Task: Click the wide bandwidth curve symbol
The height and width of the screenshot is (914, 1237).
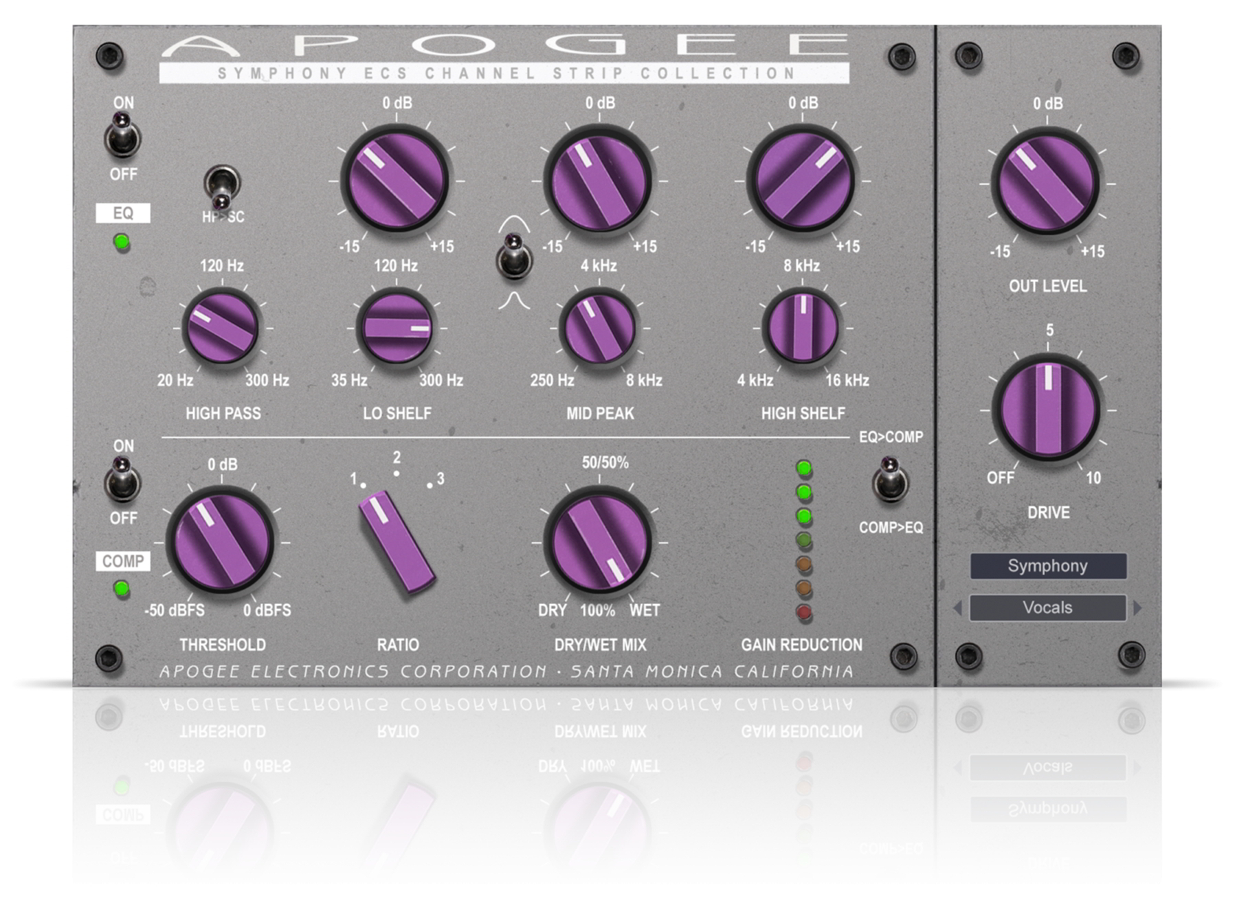Action: tap(514, 224)
